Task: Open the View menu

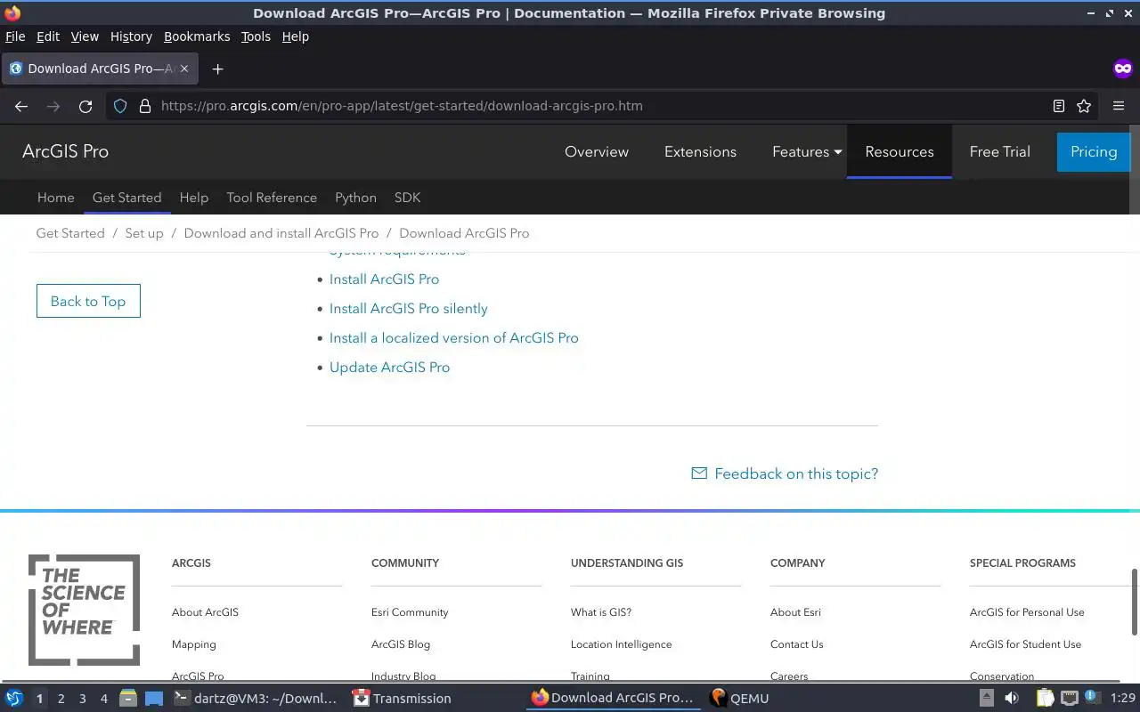Action: [x=85, y=36]
